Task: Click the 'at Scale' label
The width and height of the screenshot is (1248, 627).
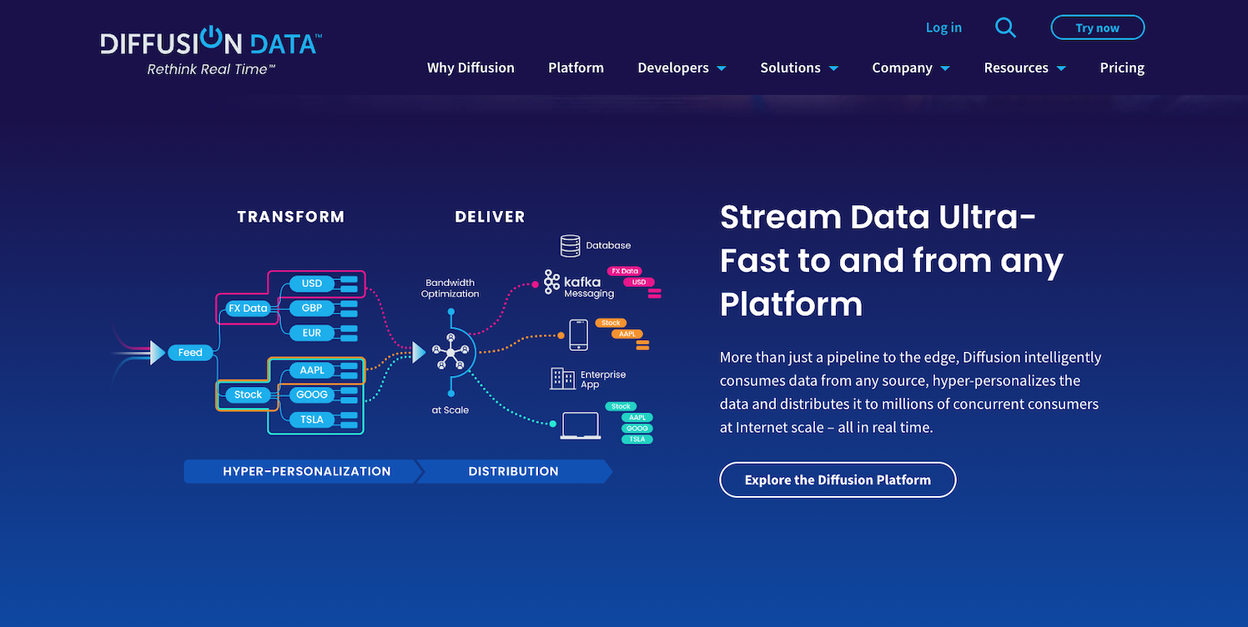Action: (450, 409)
